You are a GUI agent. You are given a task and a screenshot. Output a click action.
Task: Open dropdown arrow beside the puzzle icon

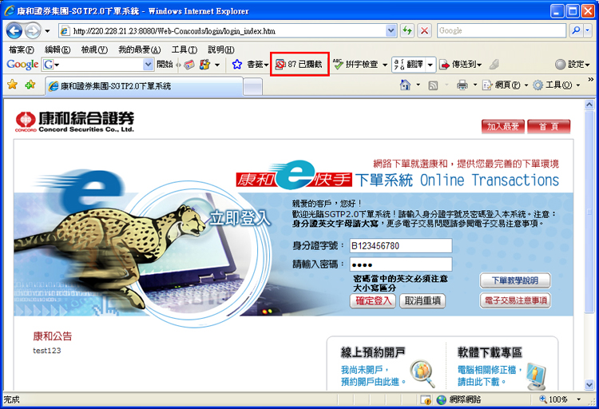[x=217, y=65]
